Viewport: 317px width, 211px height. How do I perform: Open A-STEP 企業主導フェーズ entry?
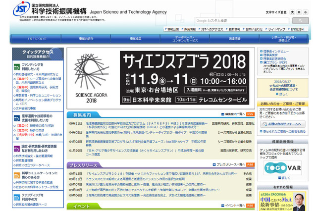[146, 143]
